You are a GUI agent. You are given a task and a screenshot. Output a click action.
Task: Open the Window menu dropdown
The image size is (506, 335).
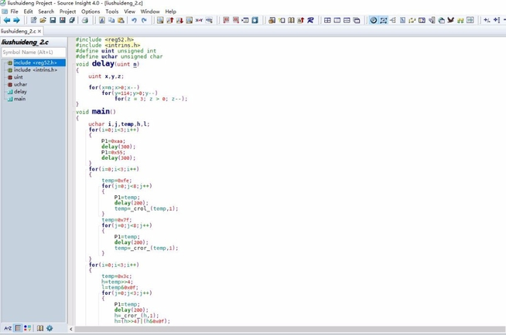point(150,12)
